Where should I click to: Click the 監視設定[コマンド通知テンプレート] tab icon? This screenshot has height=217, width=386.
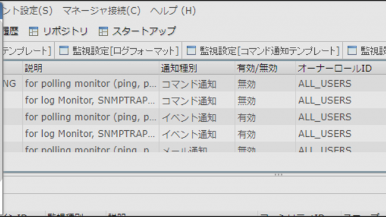(x=191, y=51)
